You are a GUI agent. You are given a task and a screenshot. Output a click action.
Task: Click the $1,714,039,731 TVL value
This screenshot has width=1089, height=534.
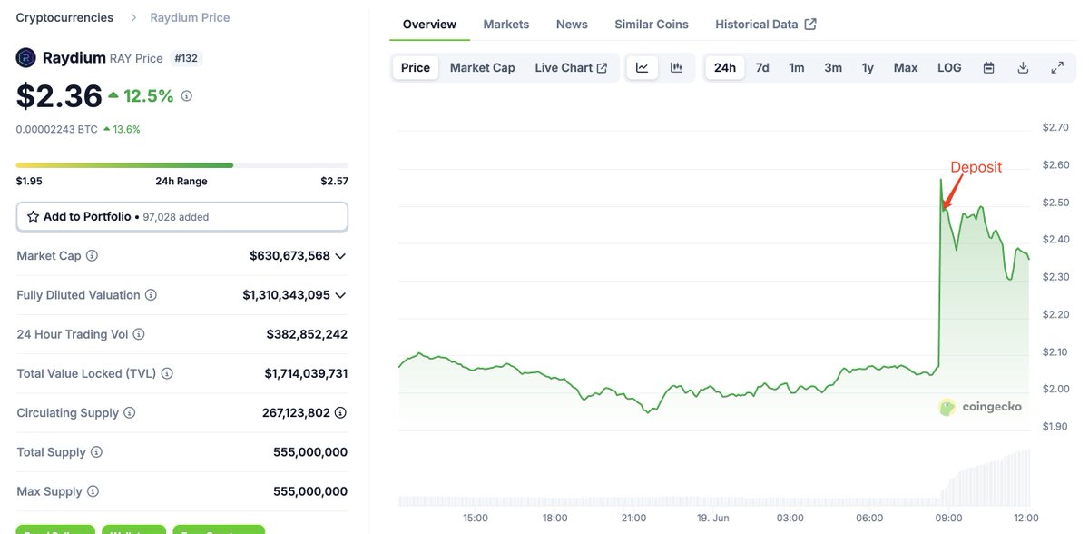click(306, 373)
